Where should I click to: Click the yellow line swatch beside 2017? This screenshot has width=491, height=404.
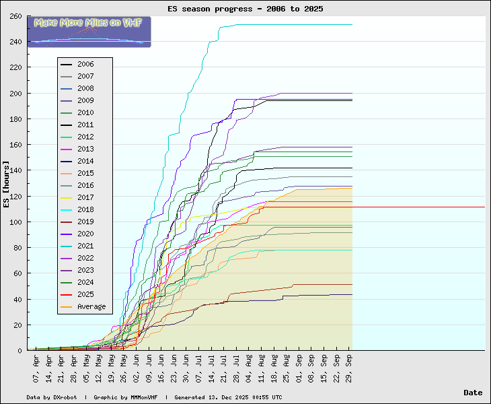67,198
